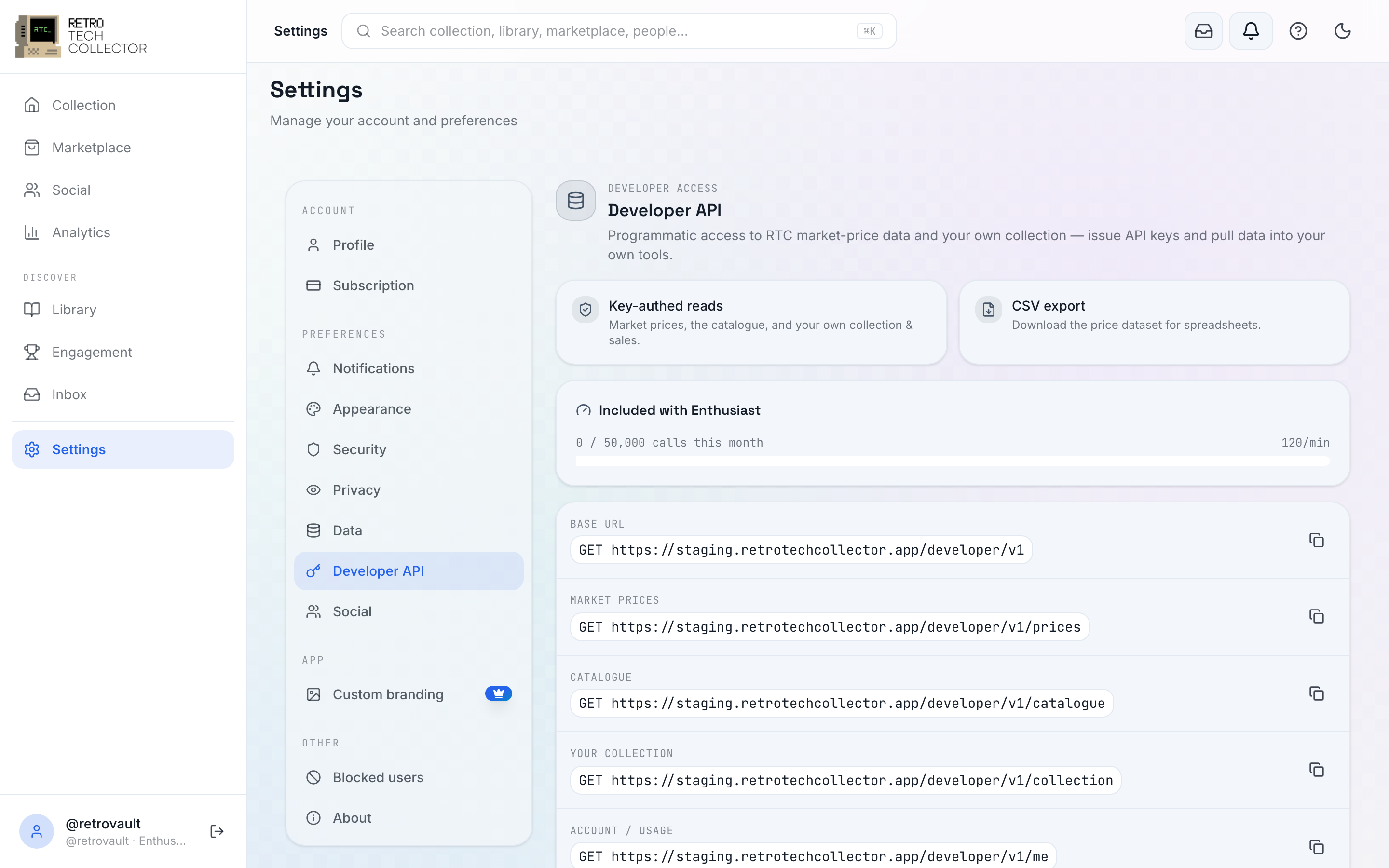Open Security preferences

pyautogui.click(x=409, y=449)
